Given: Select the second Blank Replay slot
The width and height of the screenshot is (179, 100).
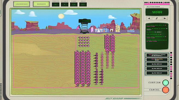Looking at the screenshot, I should point(157,69).
